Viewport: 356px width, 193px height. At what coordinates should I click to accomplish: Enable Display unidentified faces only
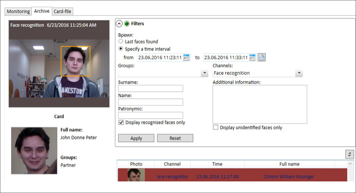coord(215,128)
